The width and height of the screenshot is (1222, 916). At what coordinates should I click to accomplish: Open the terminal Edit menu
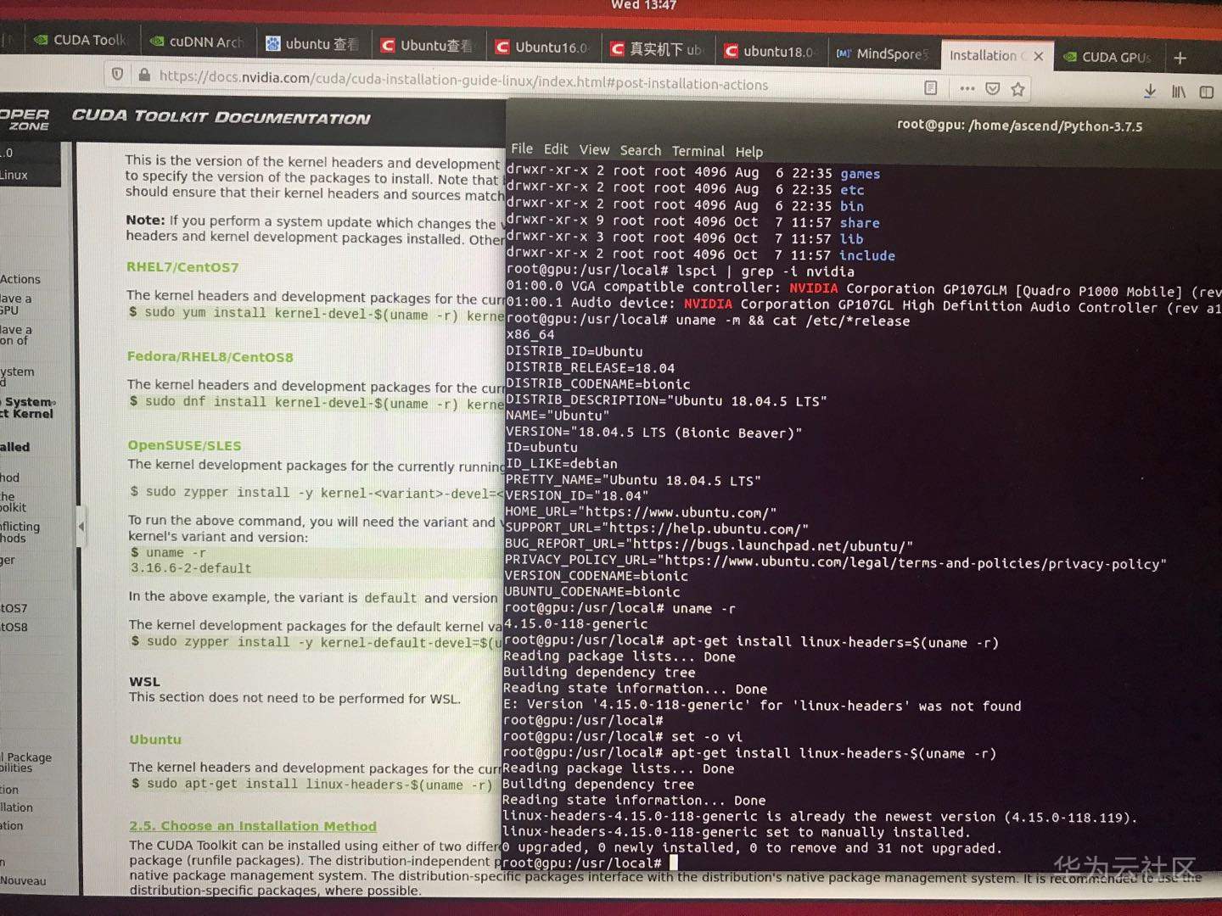click(556, 149)
